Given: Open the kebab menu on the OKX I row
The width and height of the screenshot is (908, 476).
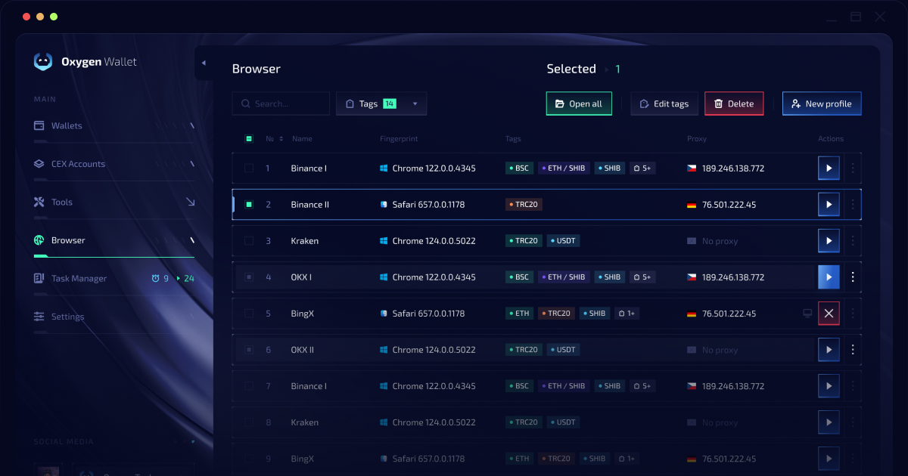Looking at the screenshot, I should tap(852, 277).
